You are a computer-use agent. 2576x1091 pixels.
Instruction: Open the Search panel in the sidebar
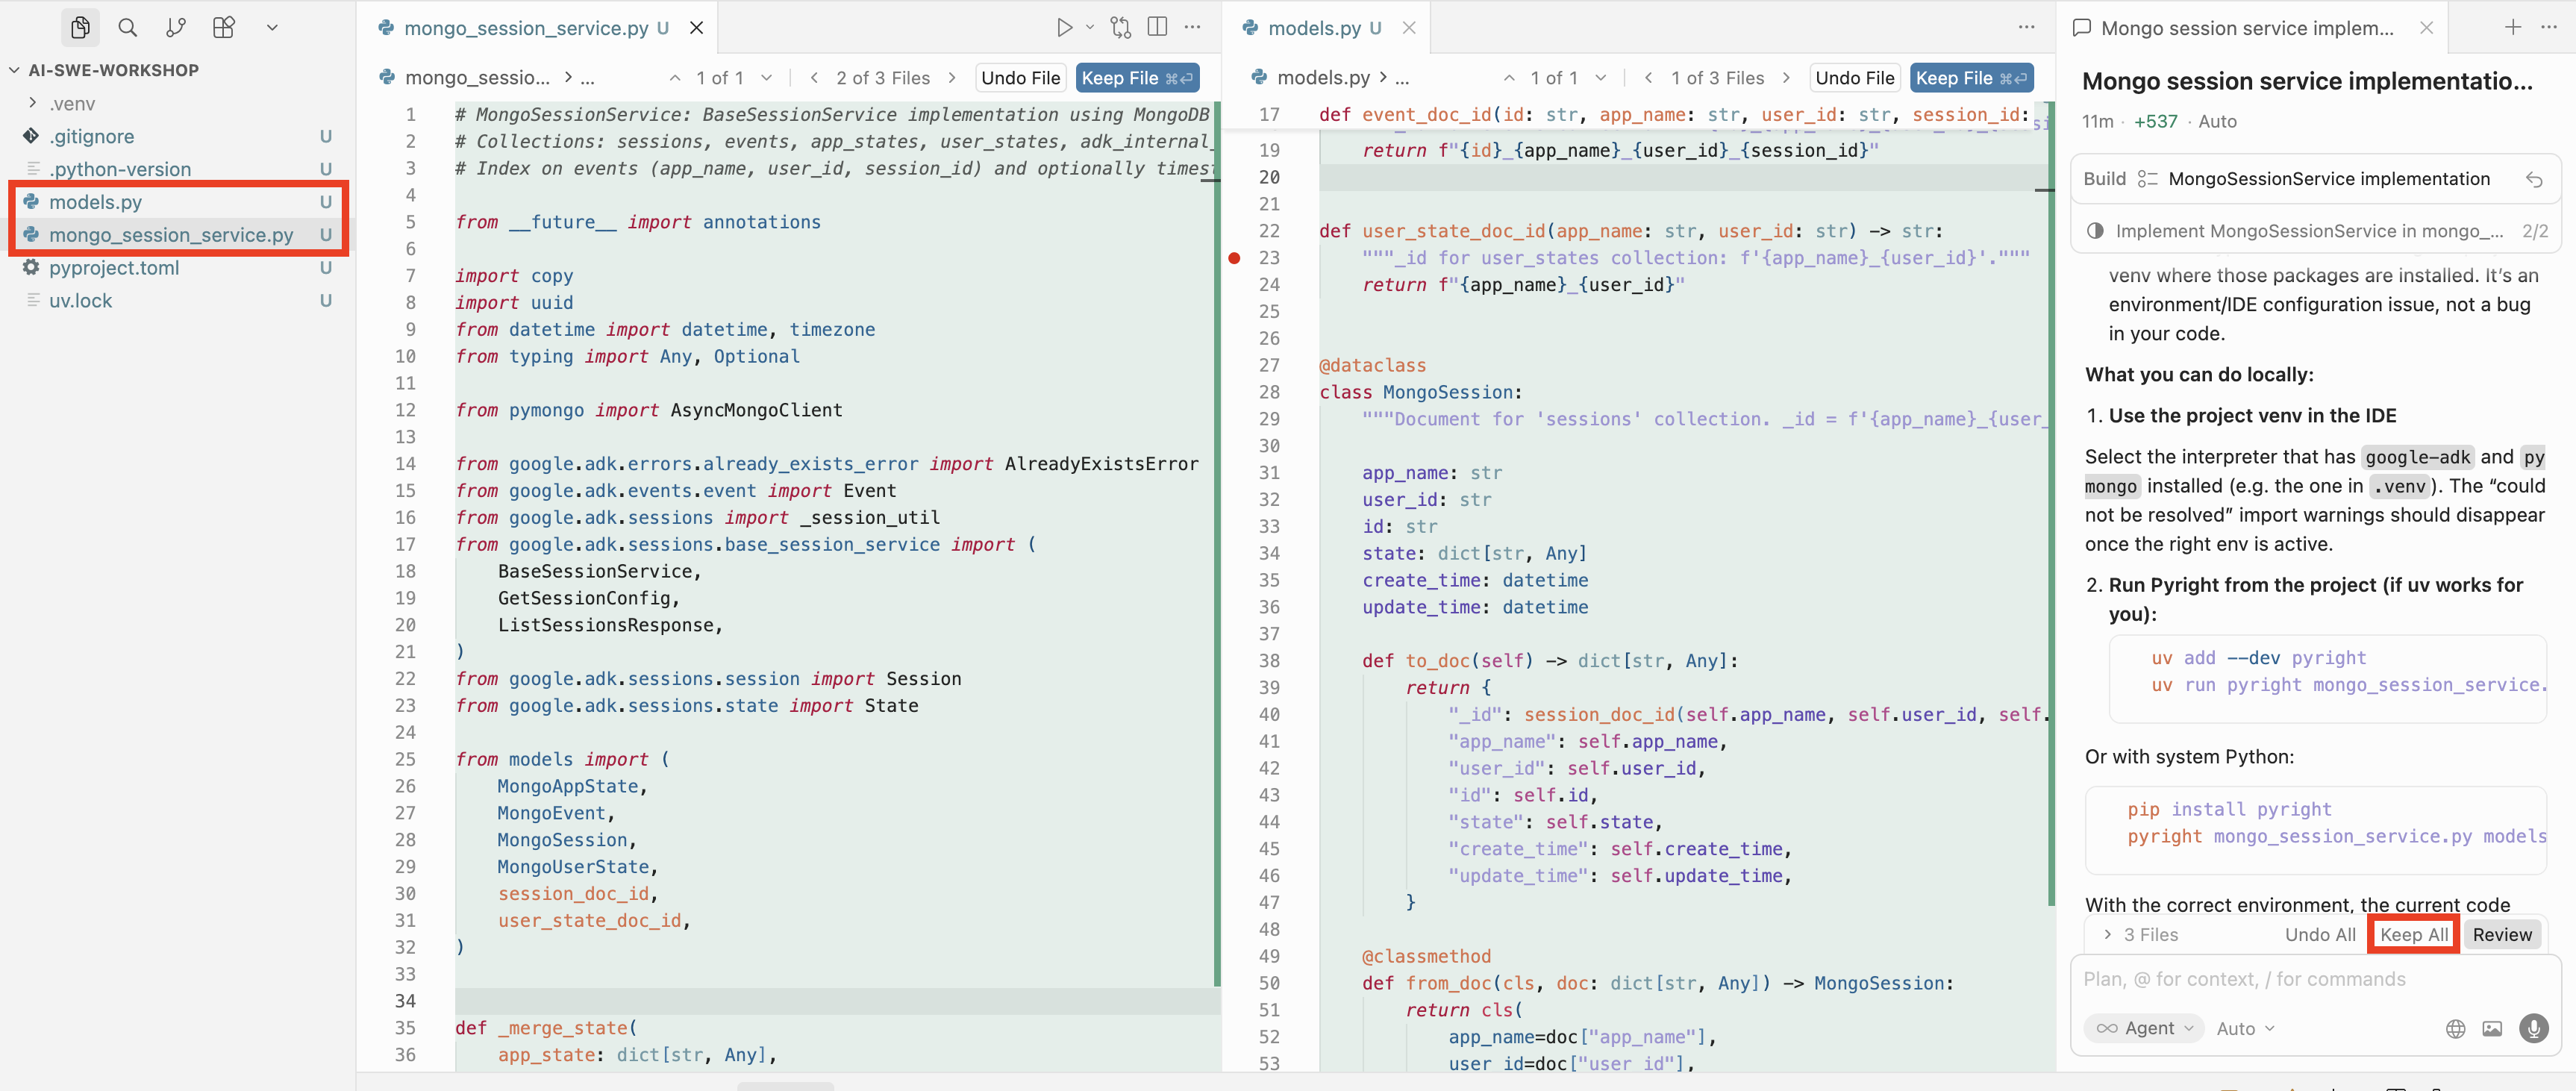(128, 27)
